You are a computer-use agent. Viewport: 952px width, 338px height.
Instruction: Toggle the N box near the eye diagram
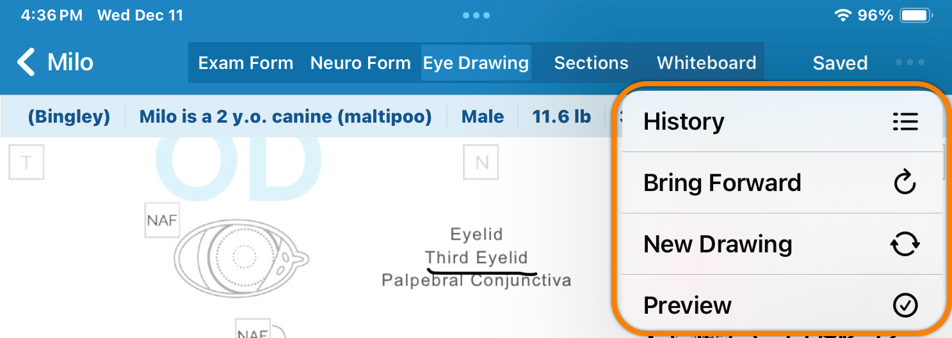481,162
